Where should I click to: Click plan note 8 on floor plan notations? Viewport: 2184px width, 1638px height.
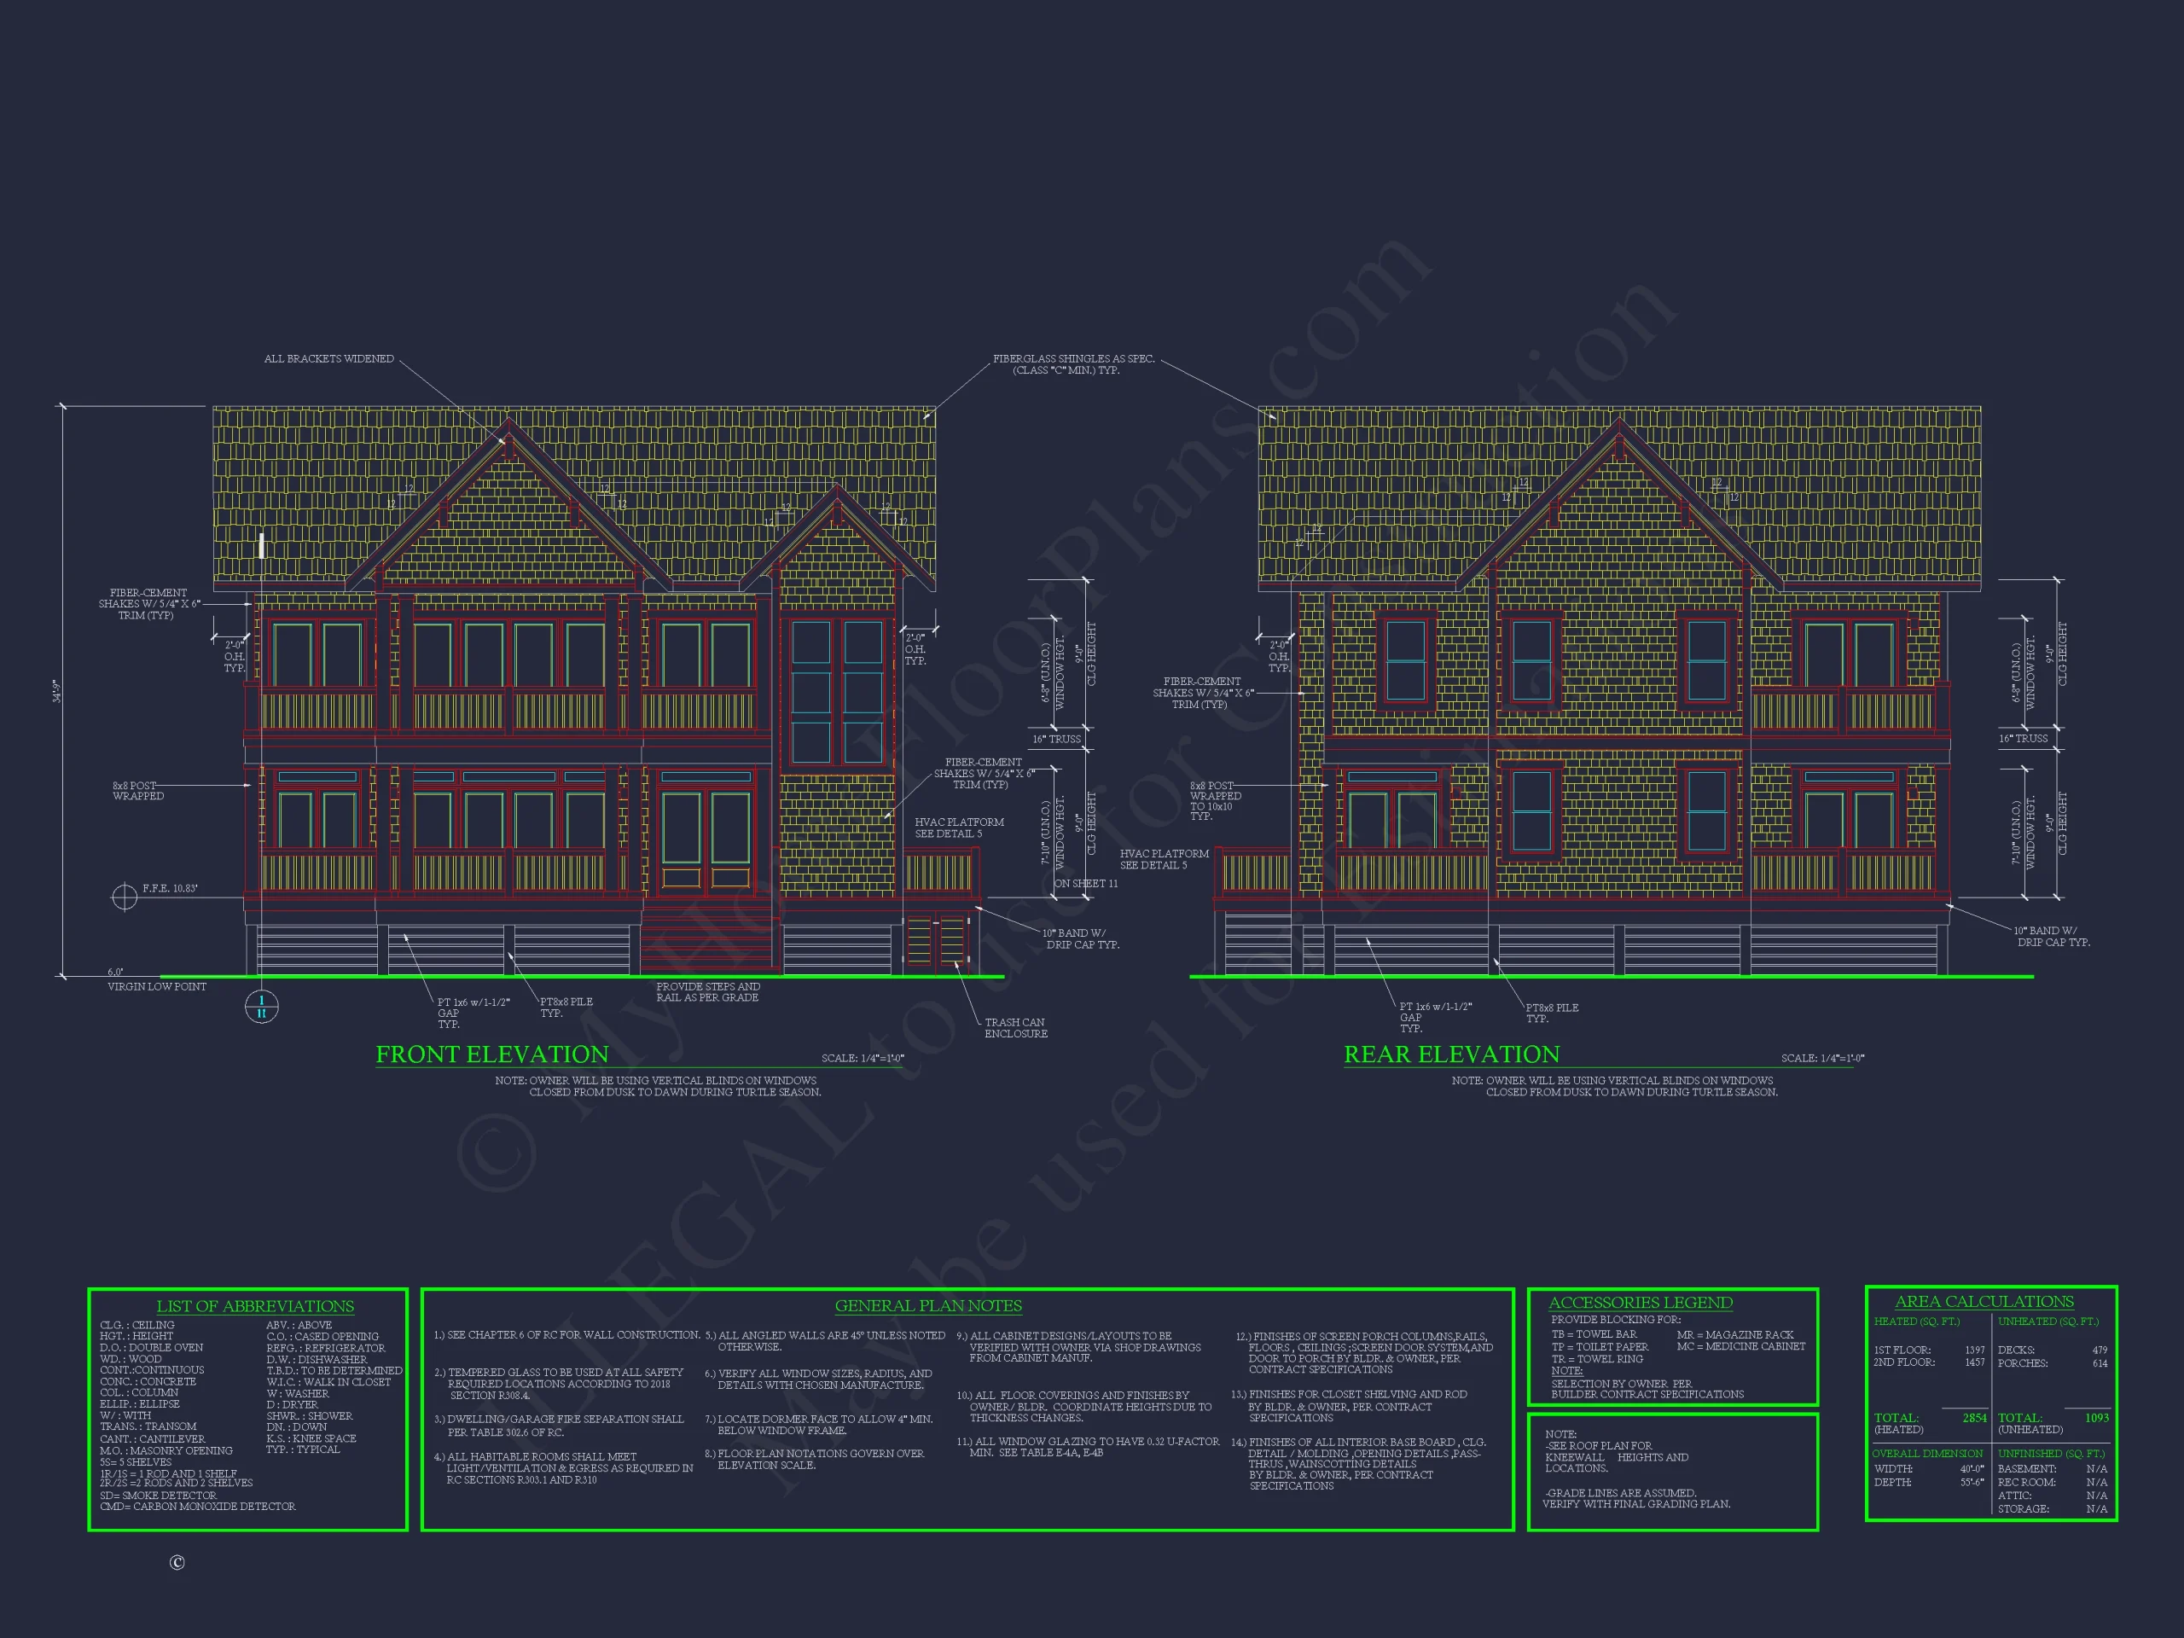(815, 1460)
